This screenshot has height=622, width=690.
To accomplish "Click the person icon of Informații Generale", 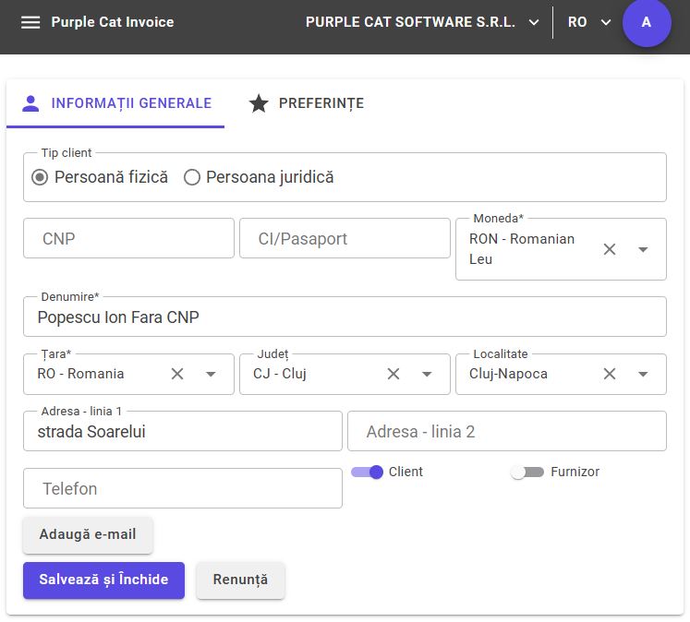I will [x=30, y=103].
